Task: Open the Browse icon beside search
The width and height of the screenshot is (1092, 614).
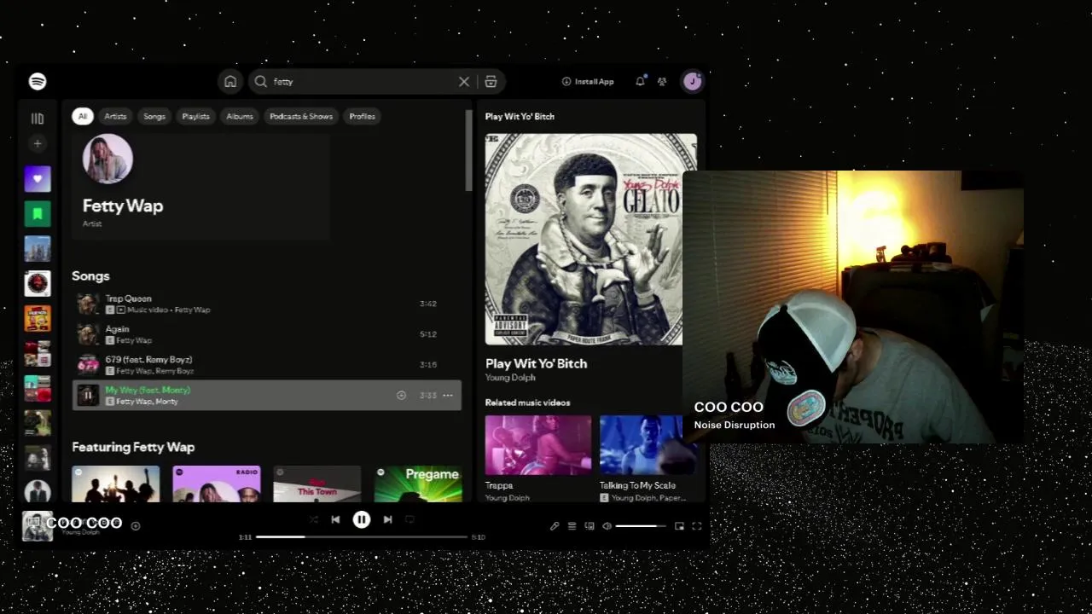Action: 491,82
